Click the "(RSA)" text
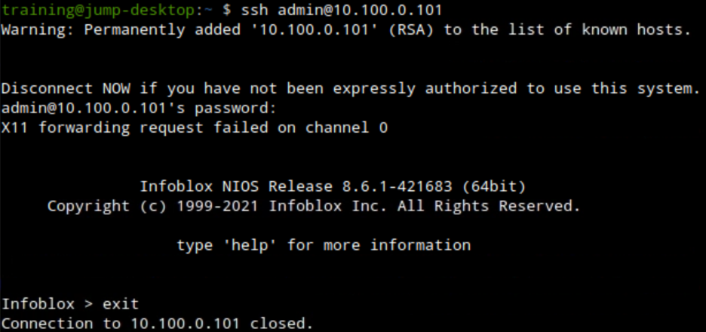706x332 pixels. pyautogui.click(x=406, y=30)
